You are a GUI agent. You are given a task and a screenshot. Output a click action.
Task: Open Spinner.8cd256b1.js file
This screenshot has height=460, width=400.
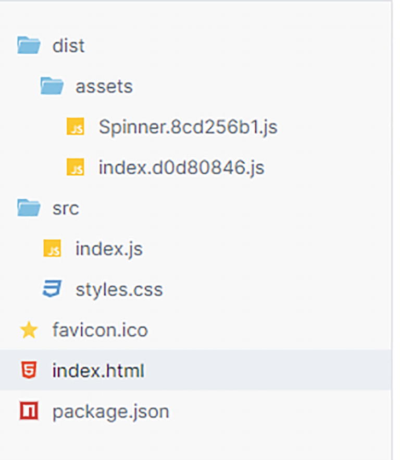[187, 127]
